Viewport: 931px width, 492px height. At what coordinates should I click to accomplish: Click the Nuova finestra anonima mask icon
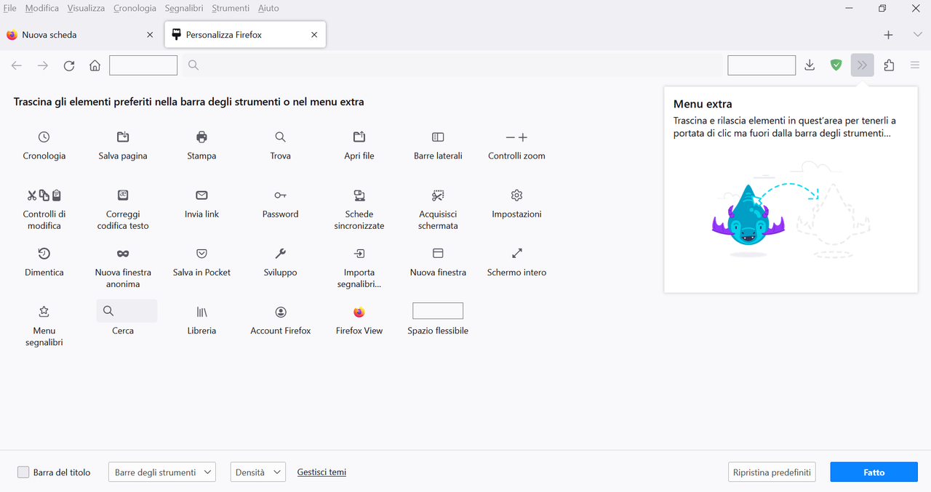[x=123, y=253]
